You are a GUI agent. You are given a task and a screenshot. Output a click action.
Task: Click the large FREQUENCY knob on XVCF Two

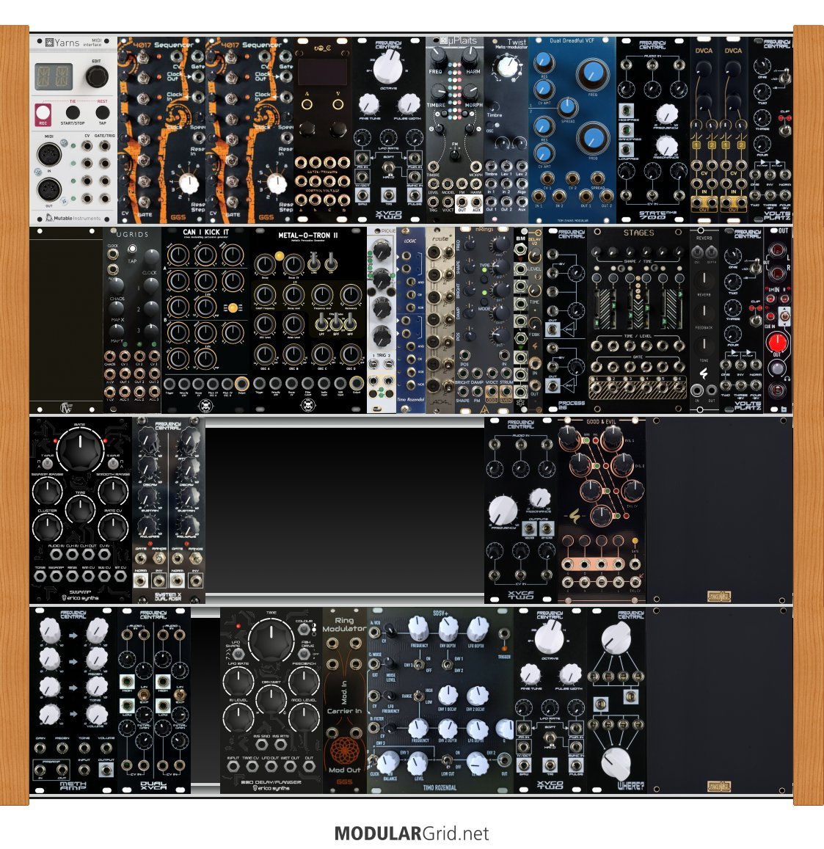click(x=503, y=510)
